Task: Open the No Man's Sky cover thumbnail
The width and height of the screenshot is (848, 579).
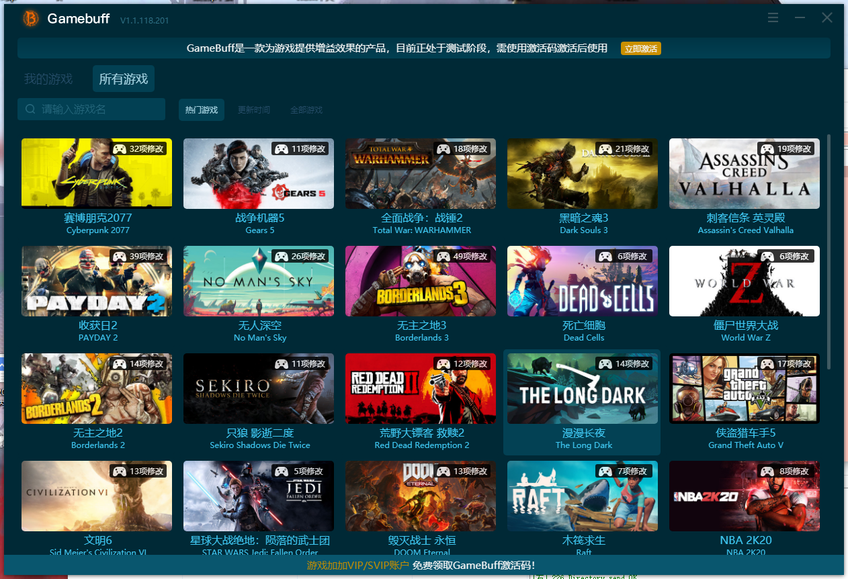Action: [259, 281]
